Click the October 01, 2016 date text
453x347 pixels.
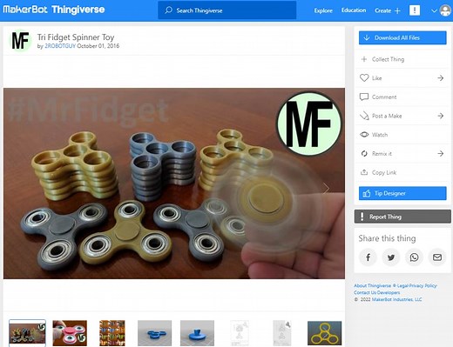click(x=98, y=46)
